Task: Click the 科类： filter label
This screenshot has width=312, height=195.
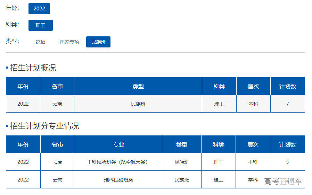Action: [x=13, y=25]
